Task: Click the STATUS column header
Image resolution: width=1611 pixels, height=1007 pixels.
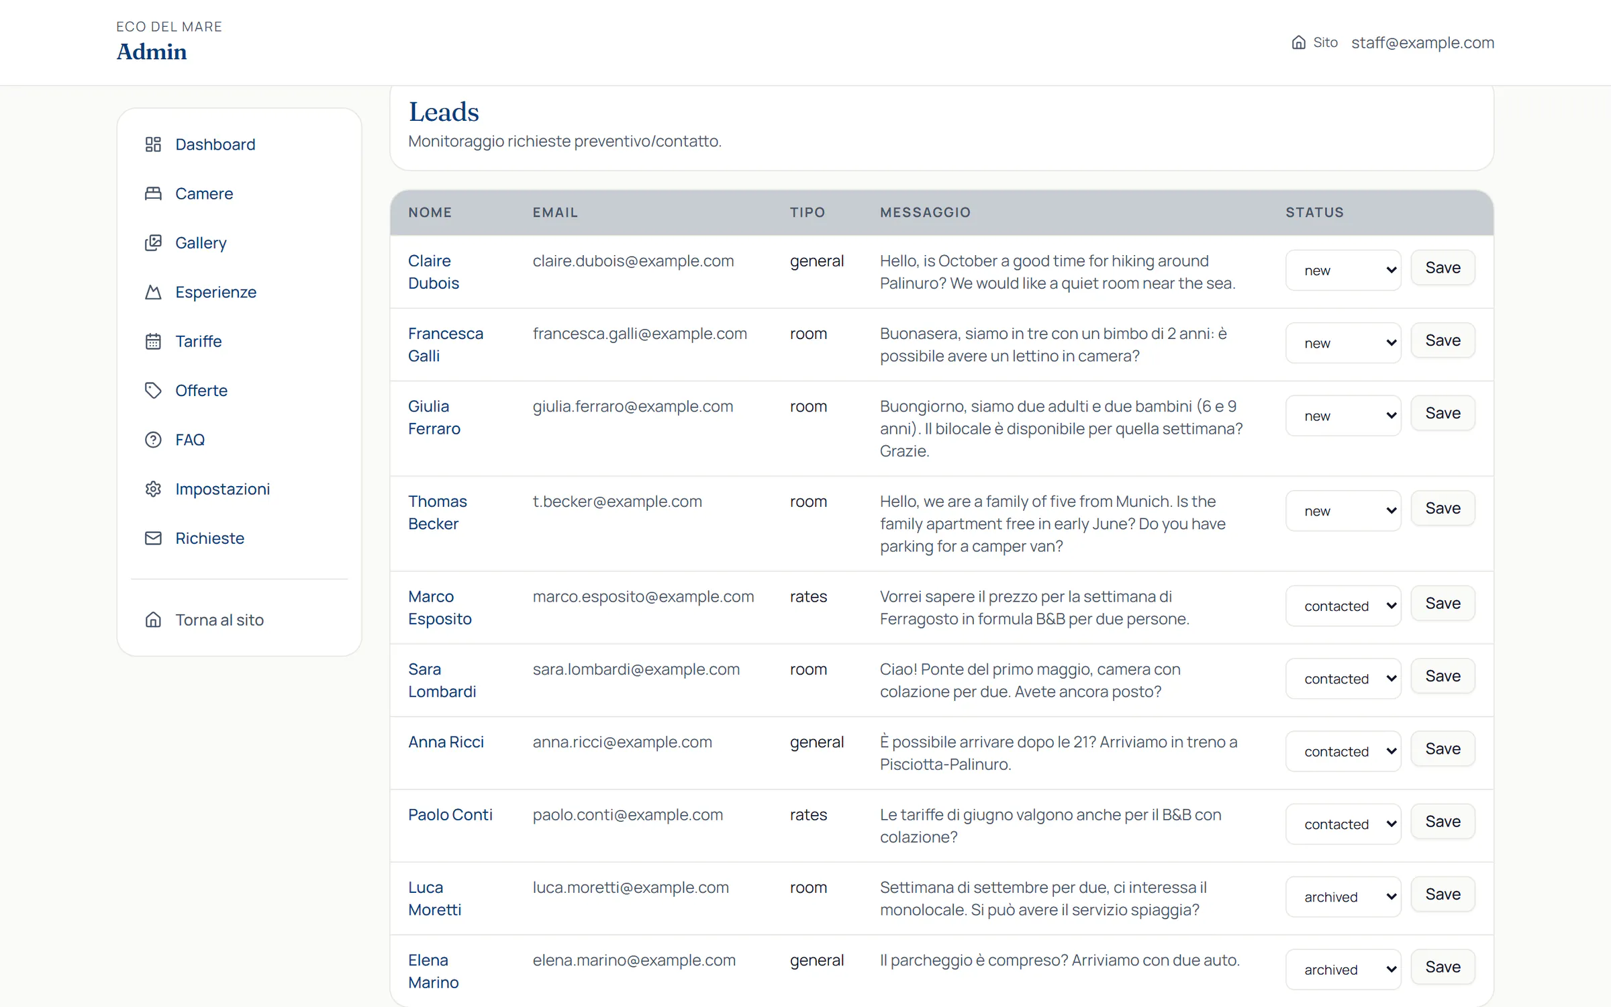Action: 1314,212
